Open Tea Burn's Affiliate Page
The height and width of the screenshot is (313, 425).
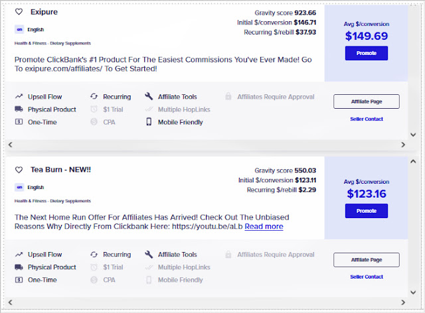click(x=367, y=259)
